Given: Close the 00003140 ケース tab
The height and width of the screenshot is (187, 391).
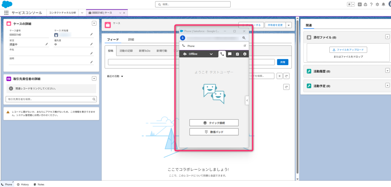Looking at the screenshot, I should click(124, 13).
